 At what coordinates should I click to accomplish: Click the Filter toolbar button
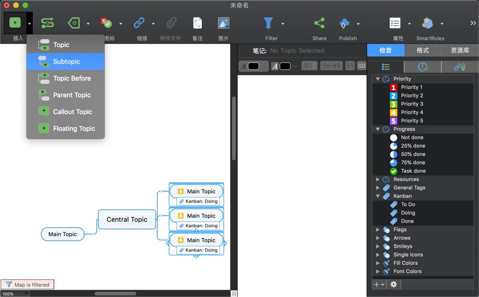(x=268, y=23)
